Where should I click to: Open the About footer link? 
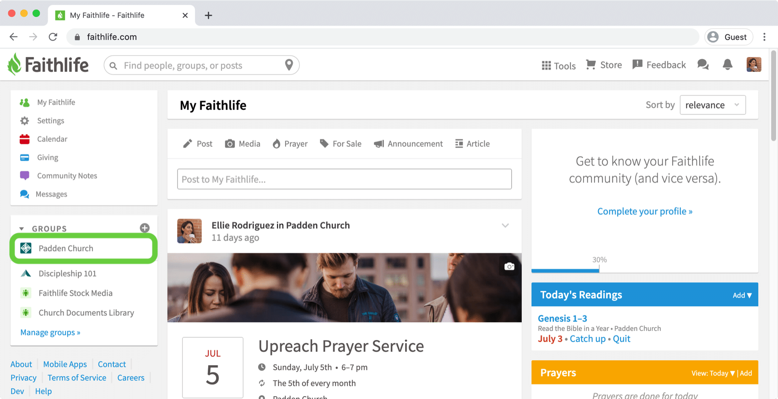click(x=22, y=364)
